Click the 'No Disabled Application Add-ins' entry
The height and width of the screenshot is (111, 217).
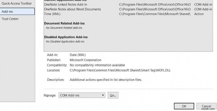tap(65, 41)
